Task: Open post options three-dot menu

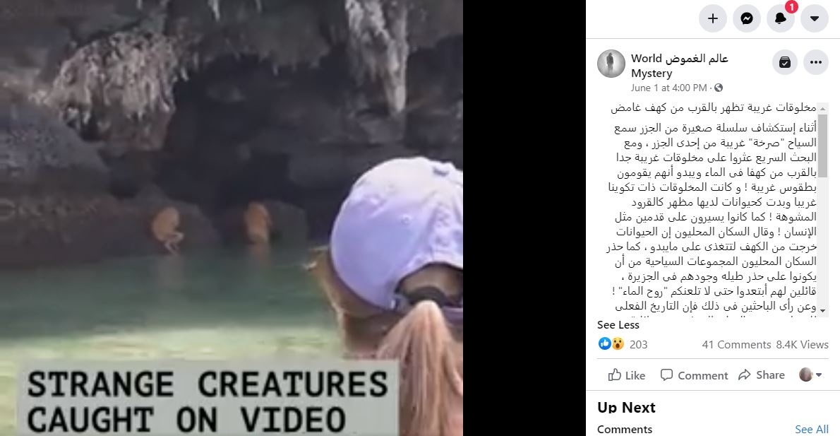Action: (816, 62)
